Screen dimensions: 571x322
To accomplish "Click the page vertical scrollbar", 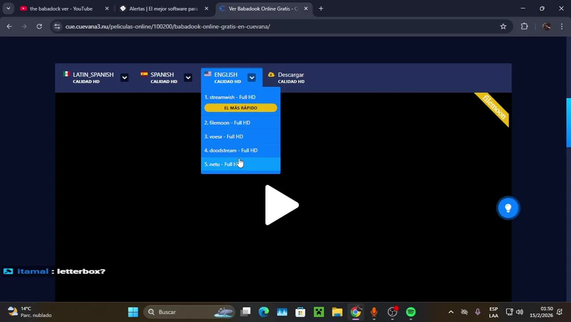I will [568, 123].
